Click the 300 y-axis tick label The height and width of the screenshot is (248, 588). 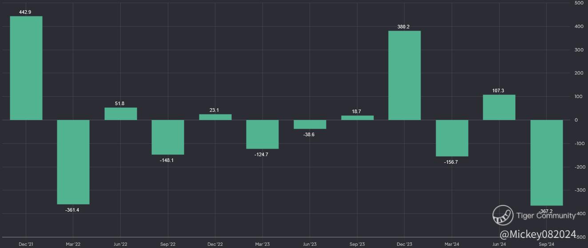pos(579,50)
